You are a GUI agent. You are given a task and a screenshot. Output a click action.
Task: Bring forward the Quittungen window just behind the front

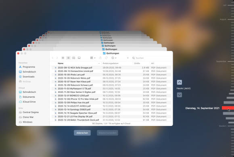[x=94, y=49]
